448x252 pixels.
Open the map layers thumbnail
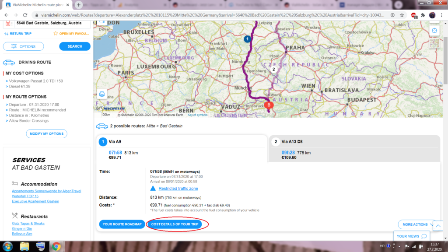click(434, 43)
